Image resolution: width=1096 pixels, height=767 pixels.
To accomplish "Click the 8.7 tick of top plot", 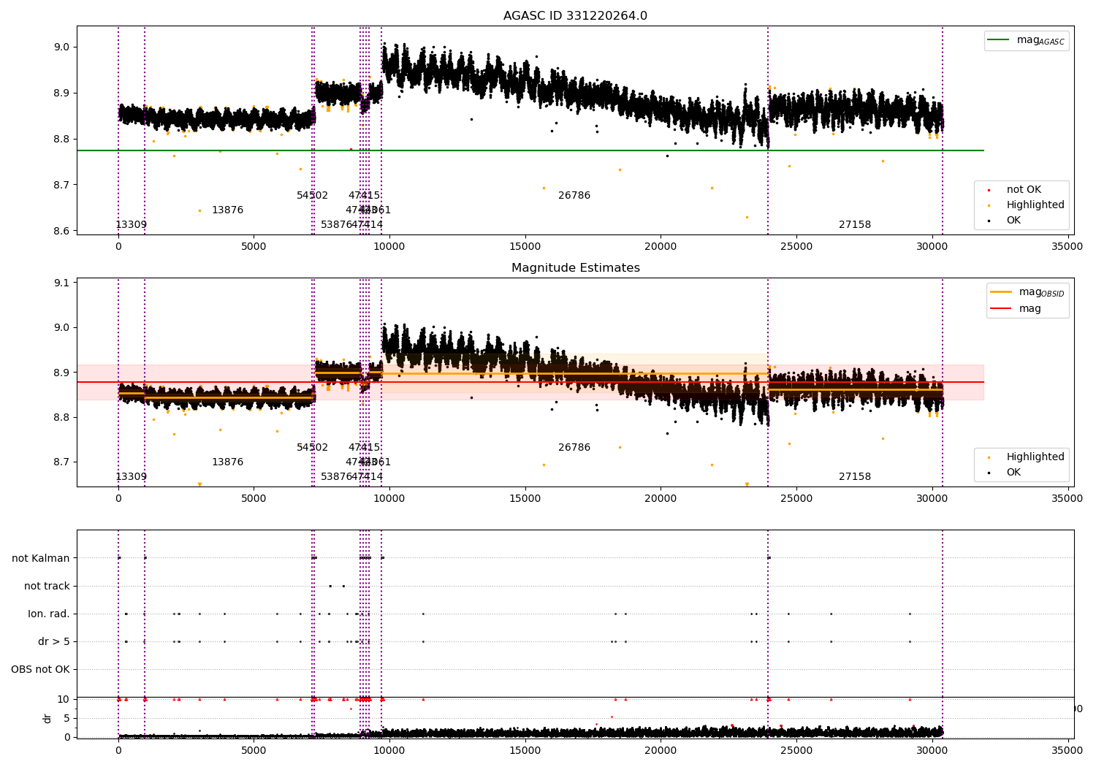I will pyautogui.click(x=61, y=185).
